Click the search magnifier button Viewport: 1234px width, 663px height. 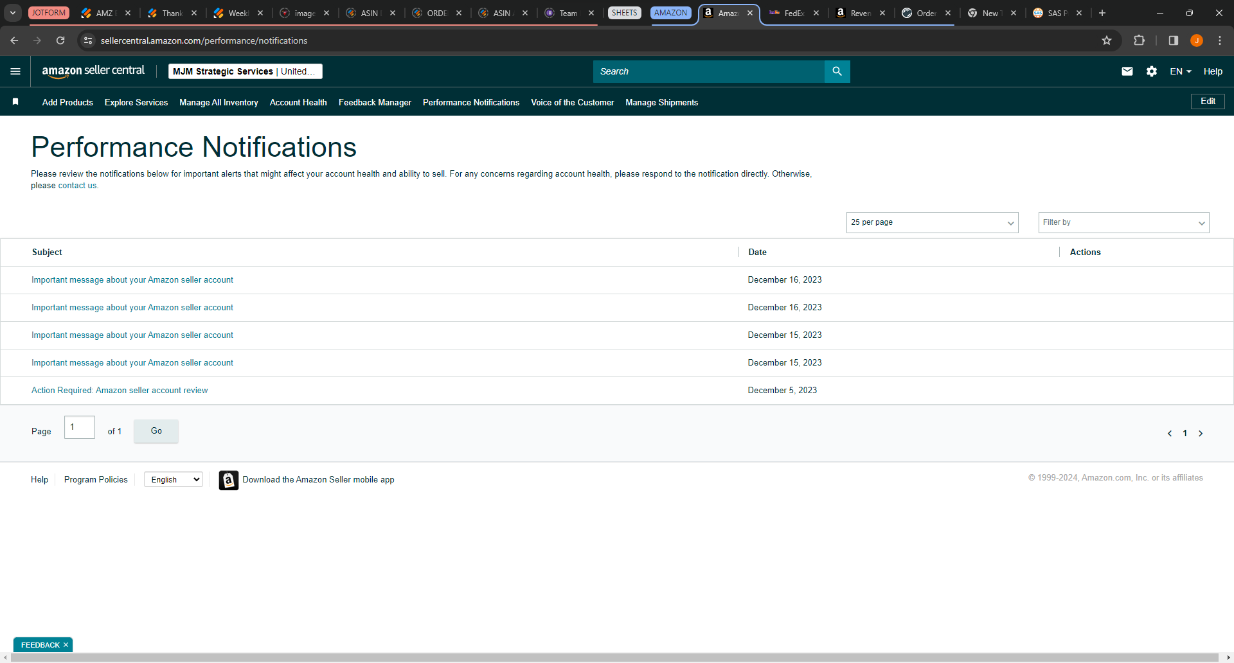coord(837,71)
